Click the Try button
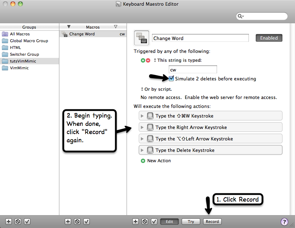This screenshot has height=228, width=295. (191, 222)
